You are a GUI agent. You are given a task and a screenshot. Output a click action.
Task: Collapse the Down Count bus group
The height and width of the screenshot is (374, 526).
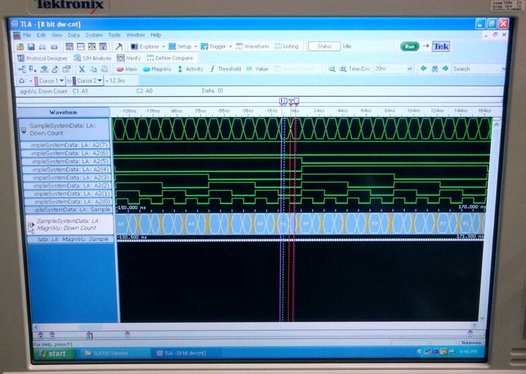click(x=24, y=130)
